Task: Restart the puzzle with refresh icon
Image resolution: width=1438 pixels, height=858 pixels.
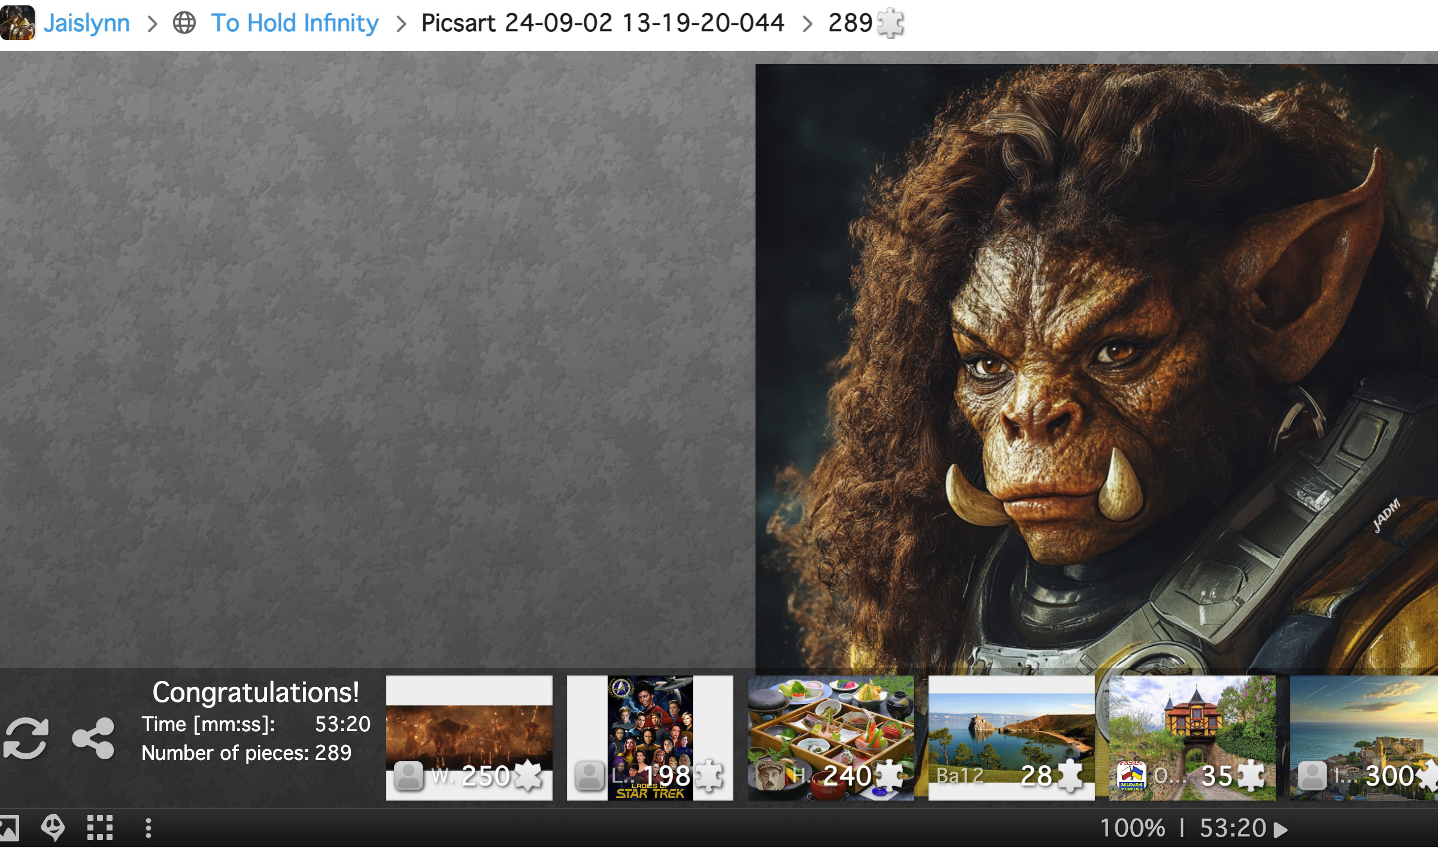Action: click(25, 738)
